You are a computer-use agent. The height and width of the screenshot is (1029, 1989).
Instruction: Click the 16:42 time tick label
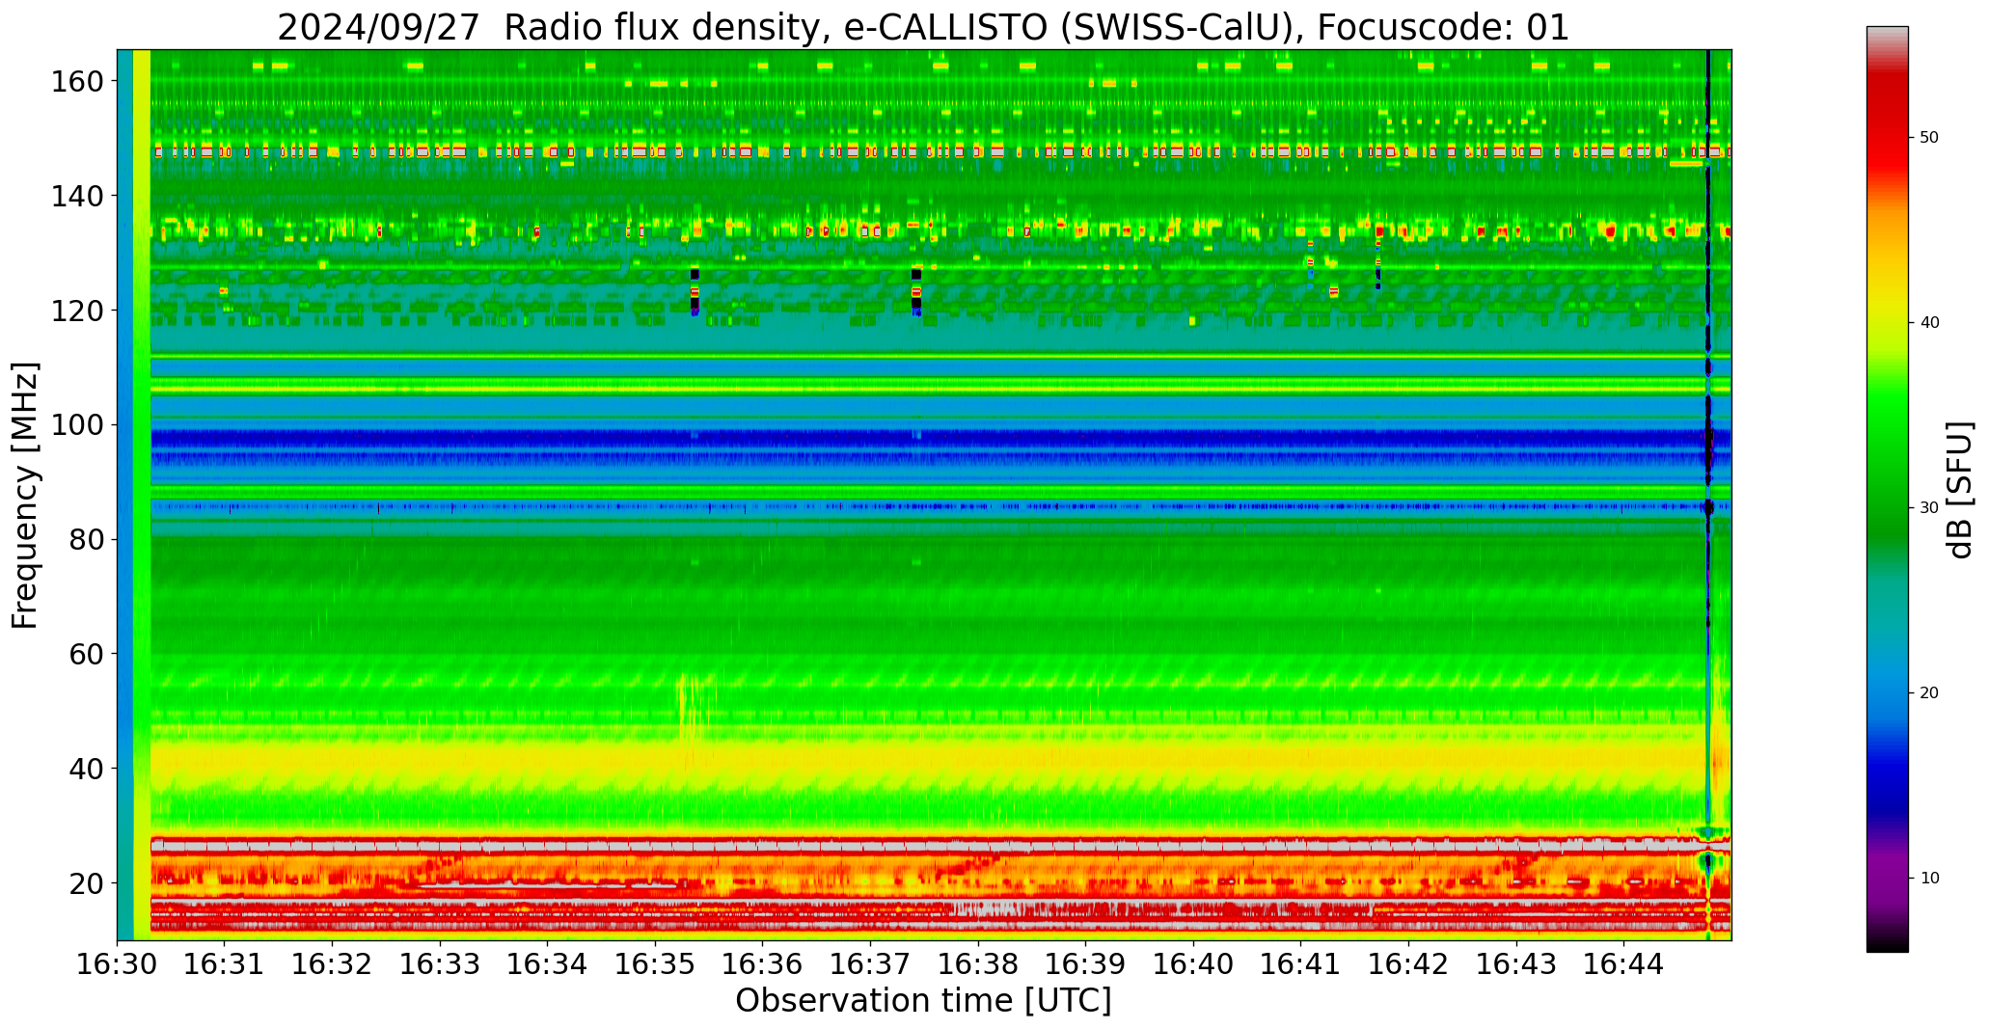[x=1408, y=963]
